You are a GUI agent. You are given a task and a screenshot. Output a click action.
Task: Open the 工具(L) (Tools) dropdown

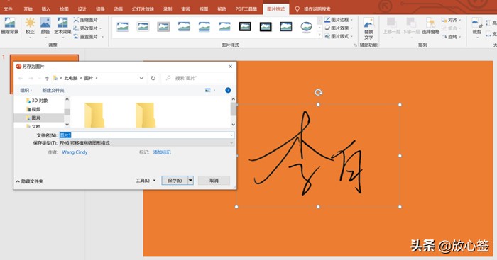pyautogui.click(x=146, y=180)
